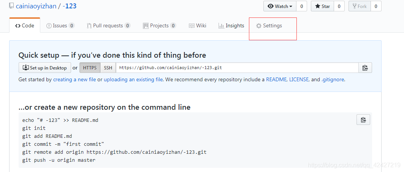This screenshot has height=172, width=404.
Task: Click the Fork button
Action: 360,6
